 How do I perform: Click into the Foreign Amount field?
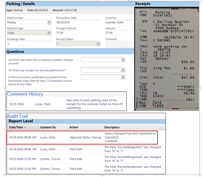(78, 33)
